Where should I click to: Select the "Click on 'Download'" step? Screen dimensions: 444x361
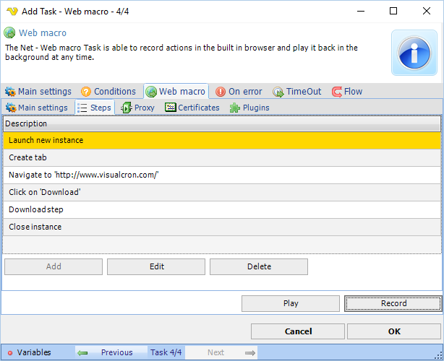(222, 192)
